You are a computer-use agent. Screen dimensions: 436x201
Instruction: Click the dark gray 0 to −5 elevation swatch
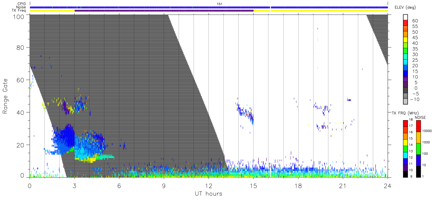405,91
